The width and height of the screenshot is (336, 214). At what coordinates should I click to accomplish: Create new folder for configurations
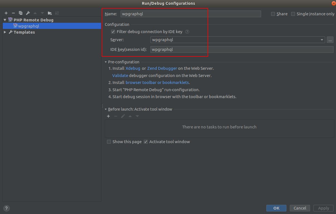[50, 13]
